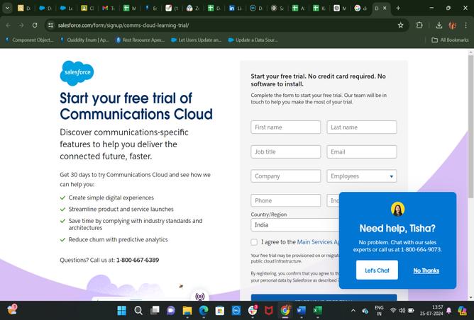Open the Update a Data Source bookmark
Viewport: 474px width, 320px height.
coord(253,40)
